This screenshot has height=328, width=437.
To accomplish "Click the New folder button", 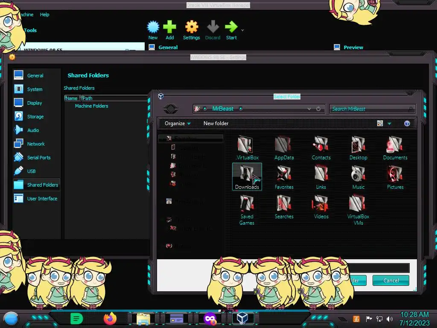I will (x=216, y=123).
